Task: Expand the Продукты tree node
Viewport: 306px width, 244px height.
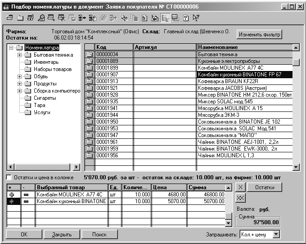Action: coord(19,84)
